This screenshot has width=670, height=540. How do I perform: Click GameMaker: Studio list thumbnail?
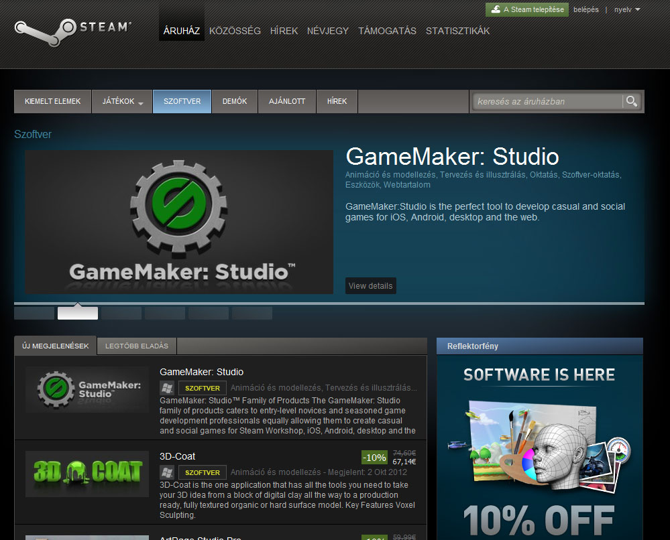coord(87,389)
